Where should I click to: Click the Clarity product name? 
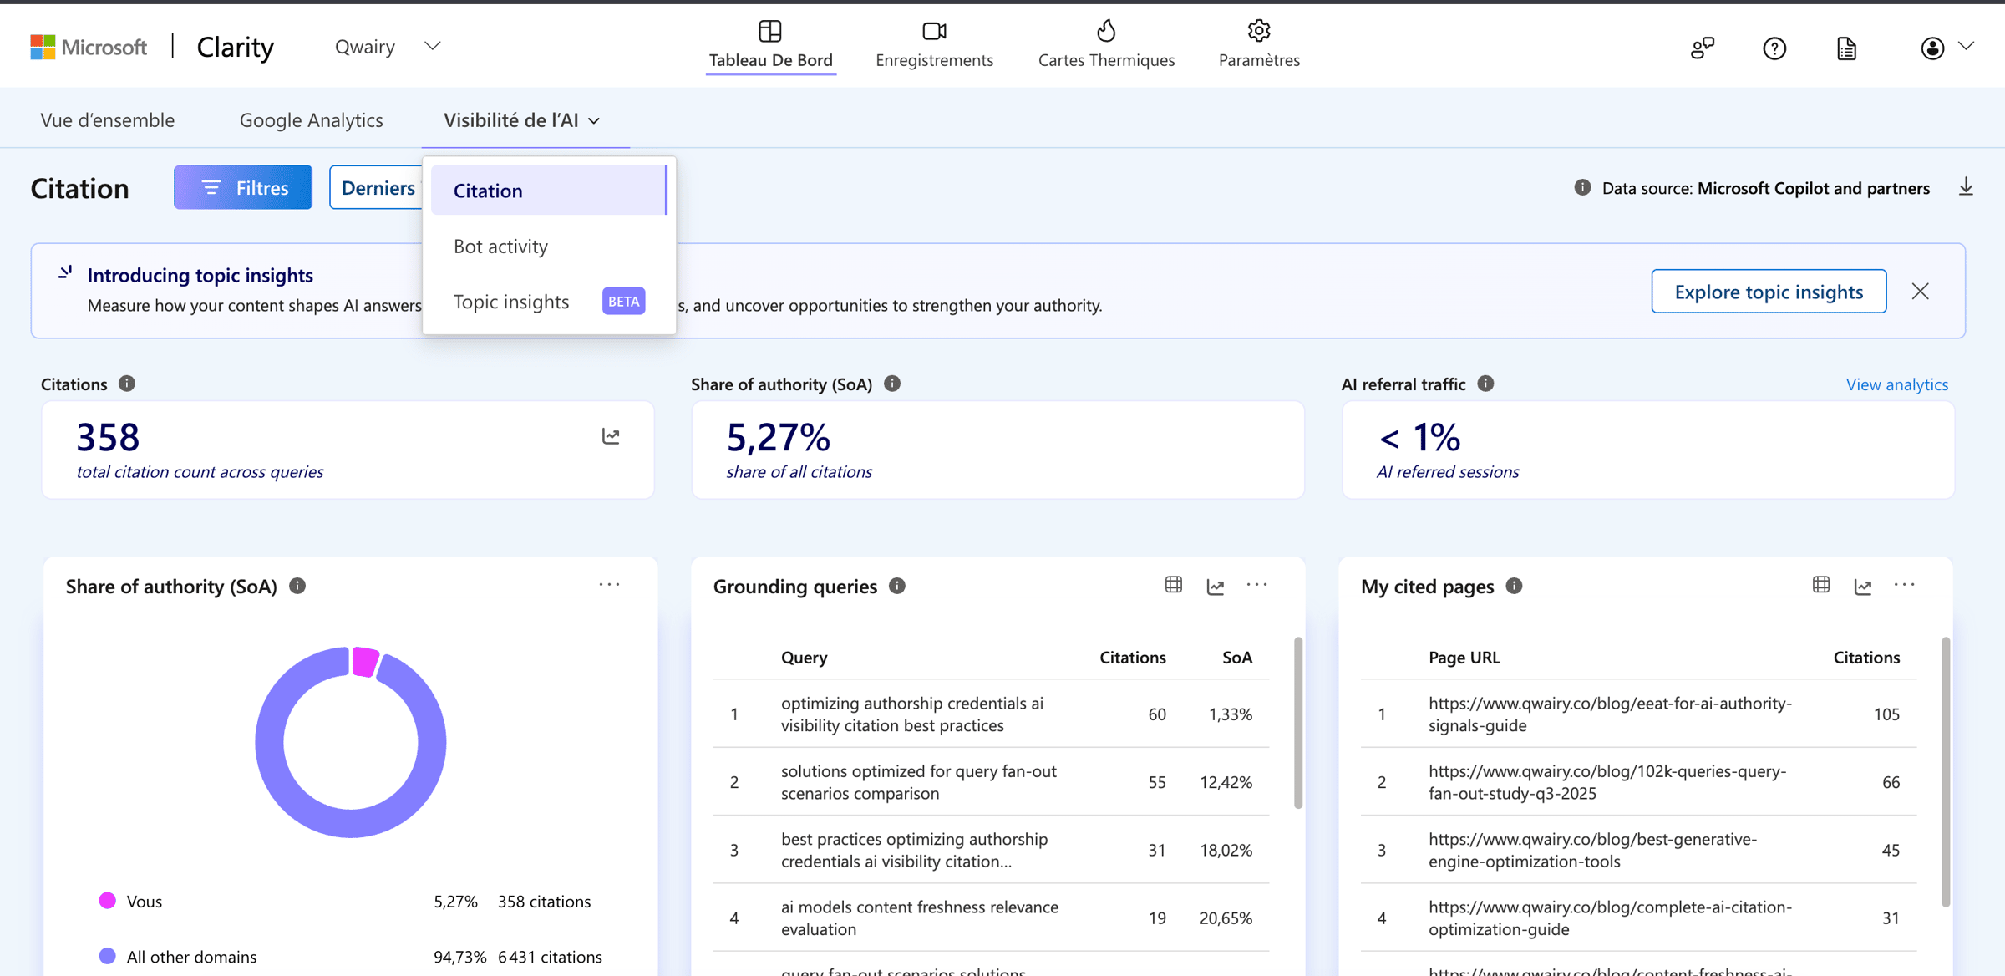tap(235, 47)
